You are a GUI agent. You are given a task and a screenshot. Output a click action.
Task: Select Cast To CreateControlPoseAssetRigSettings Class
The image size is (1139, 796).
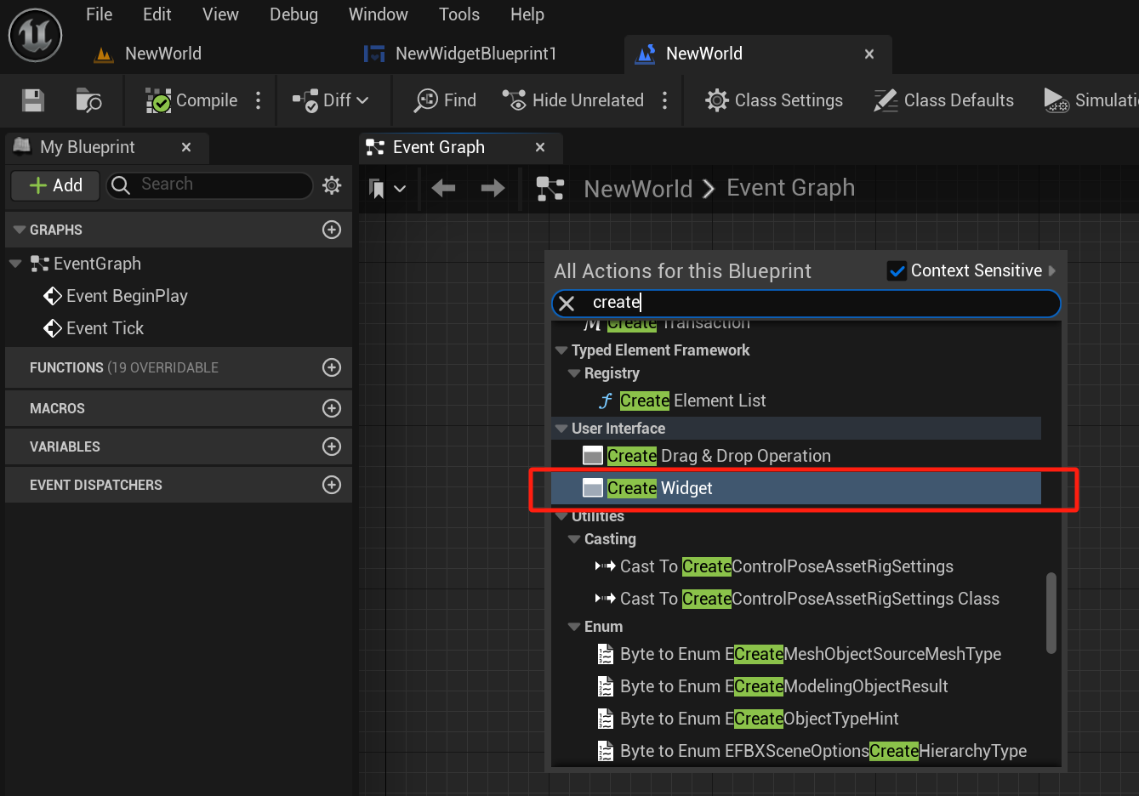(797, 599)
